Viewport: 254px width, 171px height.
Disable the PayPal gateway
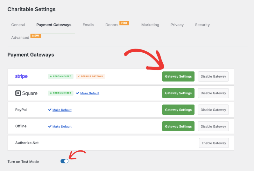[213, 110]
